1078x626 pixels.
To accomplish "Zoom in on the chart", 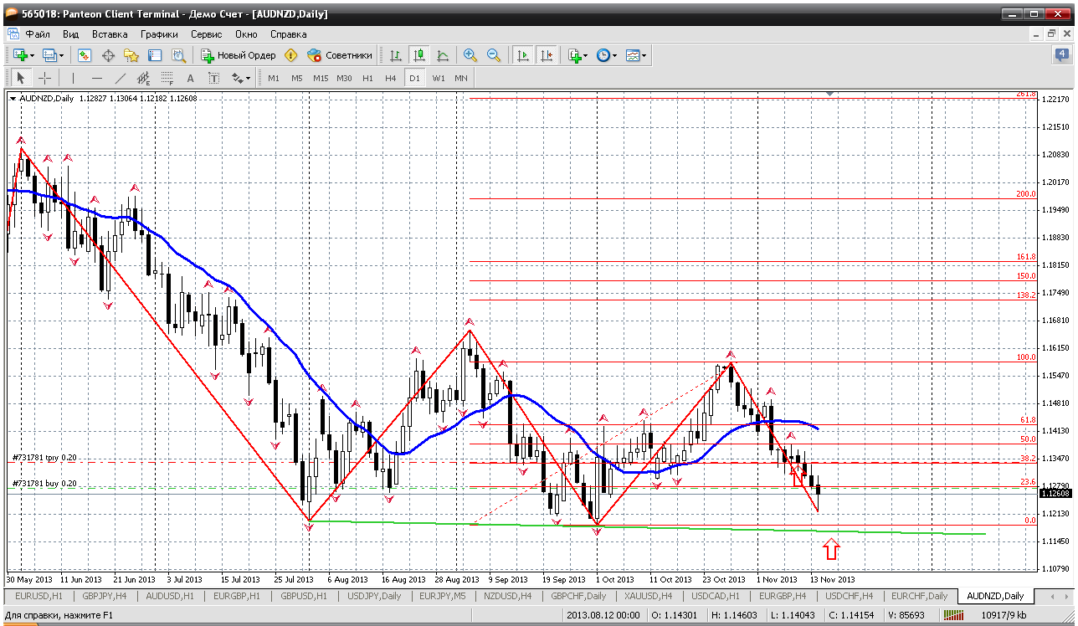I will (x=470, y=55).
